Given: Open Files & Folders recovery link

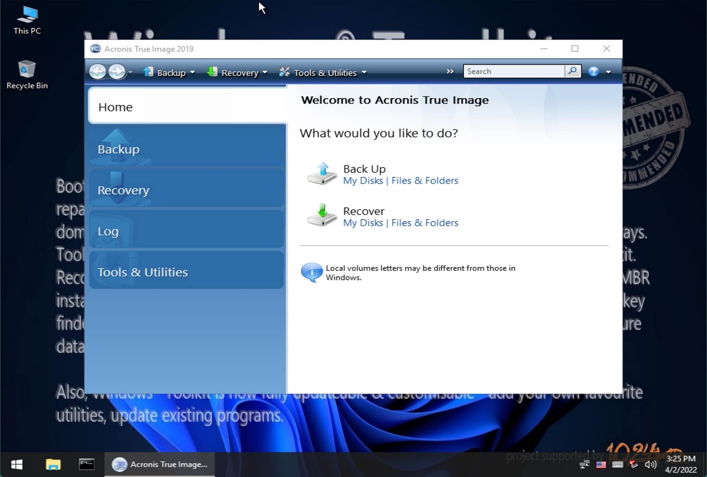Looking at the screenshot, I should pos(425,223).
